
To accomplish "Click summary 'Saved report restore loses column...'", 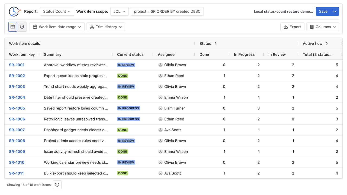I will pyautogui.click(x=76, y=108).
